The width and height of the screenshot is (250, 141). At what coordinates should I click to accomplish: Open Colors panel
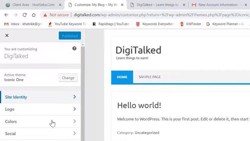40,121
